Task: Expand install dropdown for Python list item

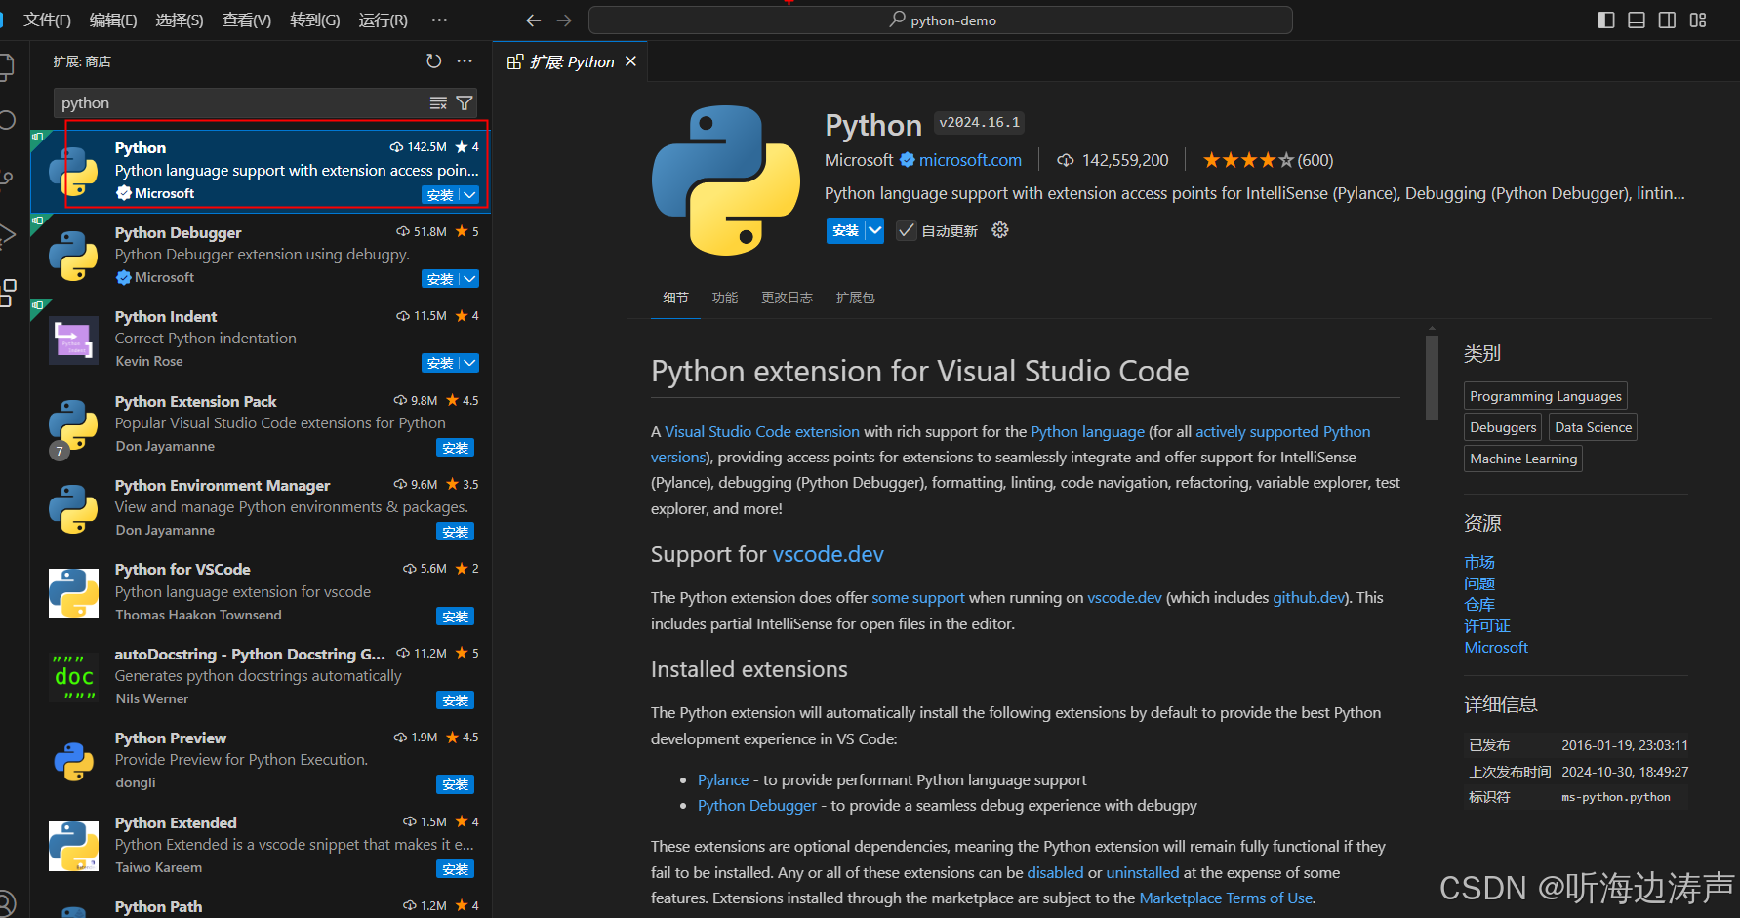Action: coord(469,195)
